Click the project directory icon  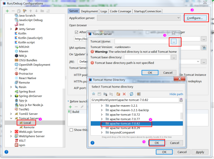click(x=105, y=94)
